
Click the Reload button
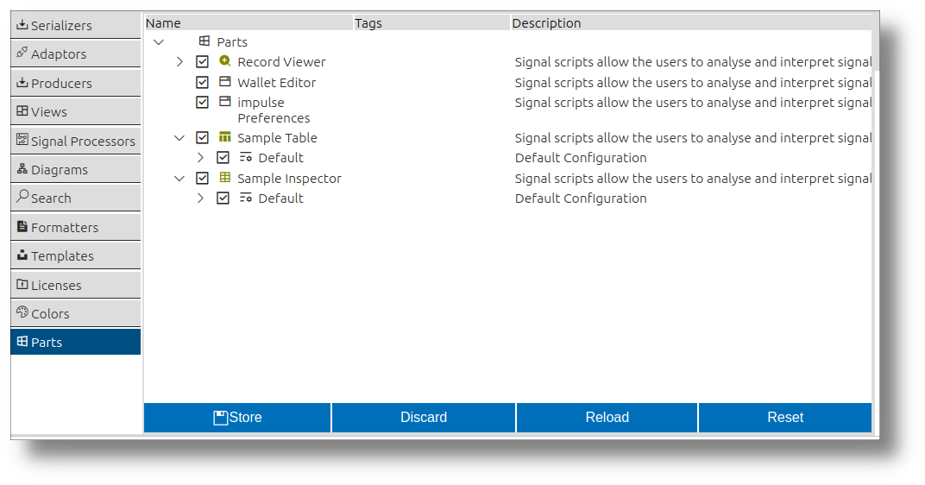pos(607,417)
